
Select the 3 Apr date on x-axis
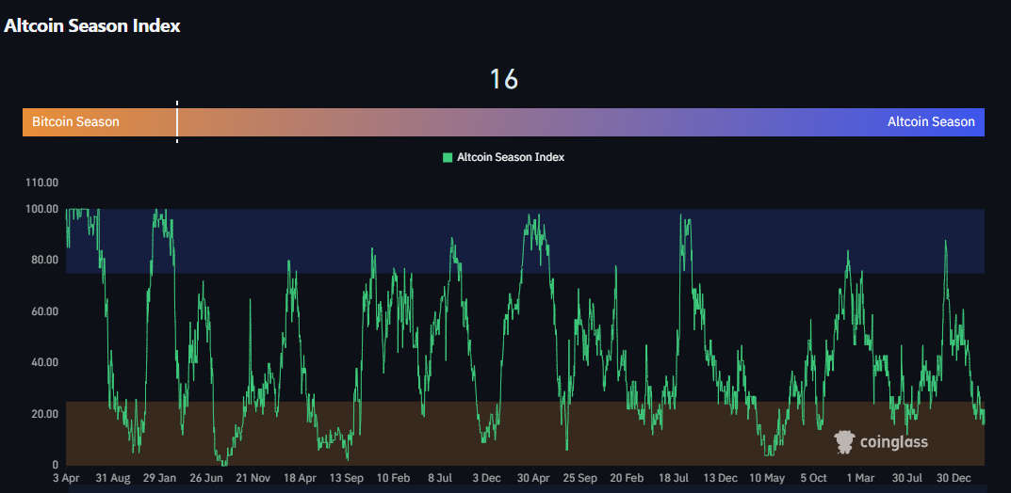pyautogui.click(x=66, y=478)
